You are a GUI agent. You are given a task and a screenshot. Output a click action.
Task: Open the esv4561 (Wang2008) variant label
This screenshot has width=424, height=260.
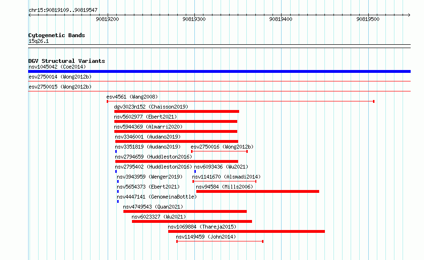(132, 97)
